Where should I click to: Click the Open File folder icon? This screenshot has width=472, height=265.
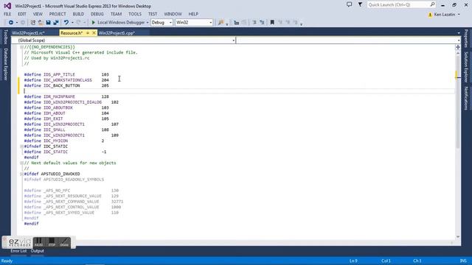pos(41,23)
